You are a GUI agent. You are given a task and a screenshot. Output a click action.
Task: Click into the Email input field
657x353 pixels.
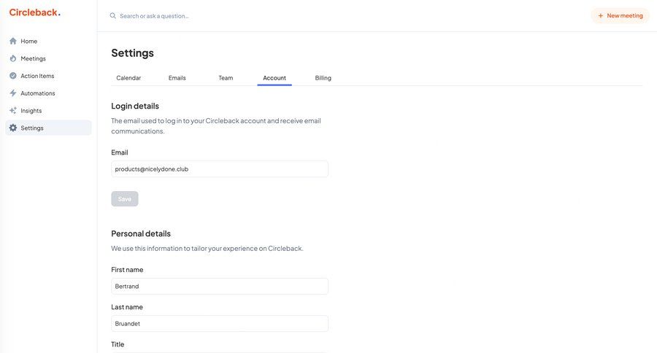(219, 169)
